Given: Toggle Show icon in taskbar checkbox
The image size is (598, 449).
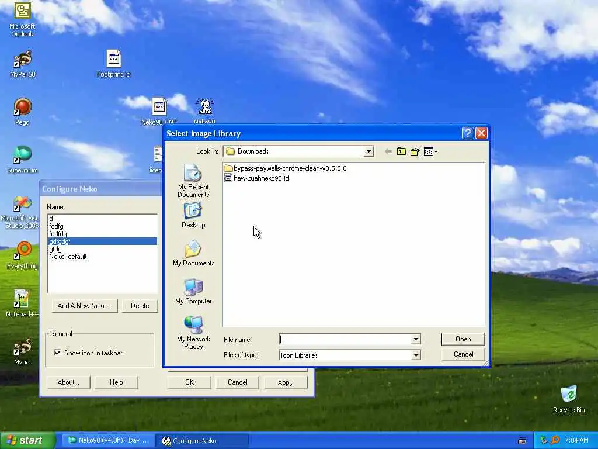Looking at the screenshot, I should pos(57,353).
